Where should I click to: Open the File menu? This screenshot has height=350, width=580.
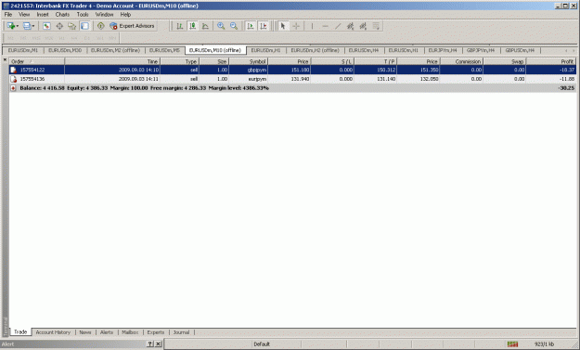tap(8, 15)
